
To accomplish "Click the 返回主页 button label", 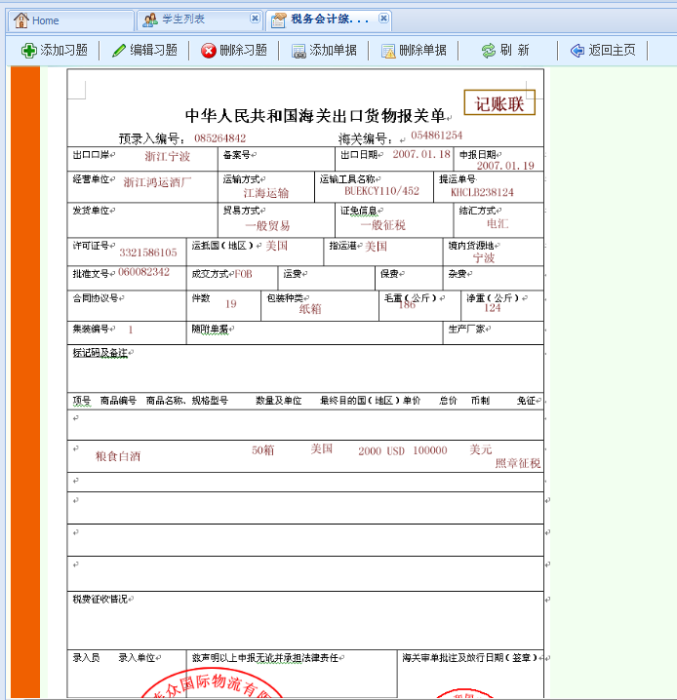I will (x=612, y=50).
